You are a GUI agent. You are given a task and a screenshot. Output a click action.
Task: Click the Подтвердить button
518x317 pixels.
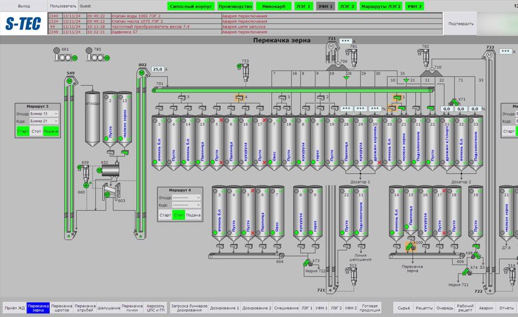(460, 24)
